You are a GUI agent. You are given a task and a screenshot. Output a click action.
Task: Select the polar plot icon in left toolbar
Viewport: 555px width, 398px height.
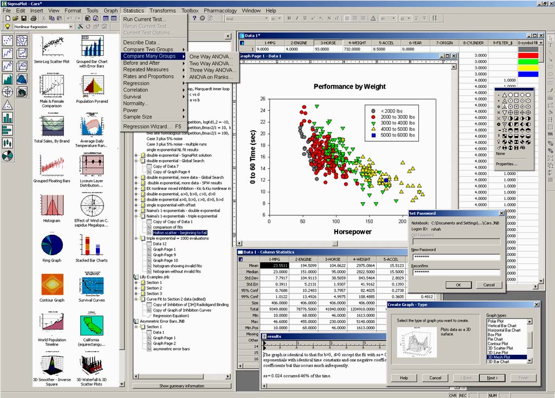(8, 91)
